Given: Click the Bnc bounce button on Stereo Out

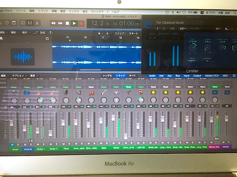Looking at the screenshot, I should pos(217,138).
